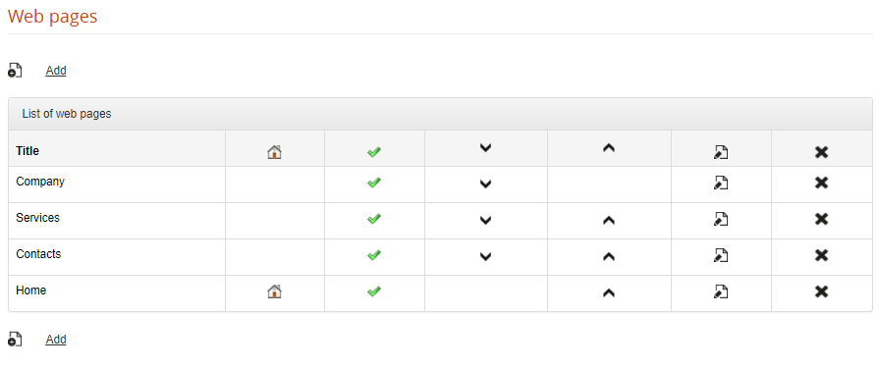Delete the Company page using X icon

(x=821, y=183)
